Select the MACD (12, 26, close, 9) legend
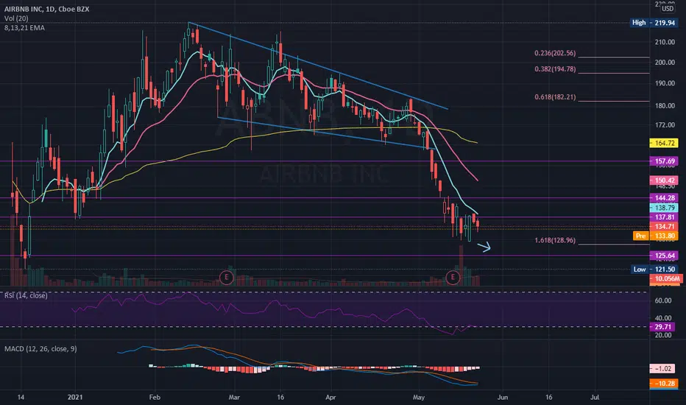This screenshot has height=405, width=686. pyautogui.click(x=40, y=349)
